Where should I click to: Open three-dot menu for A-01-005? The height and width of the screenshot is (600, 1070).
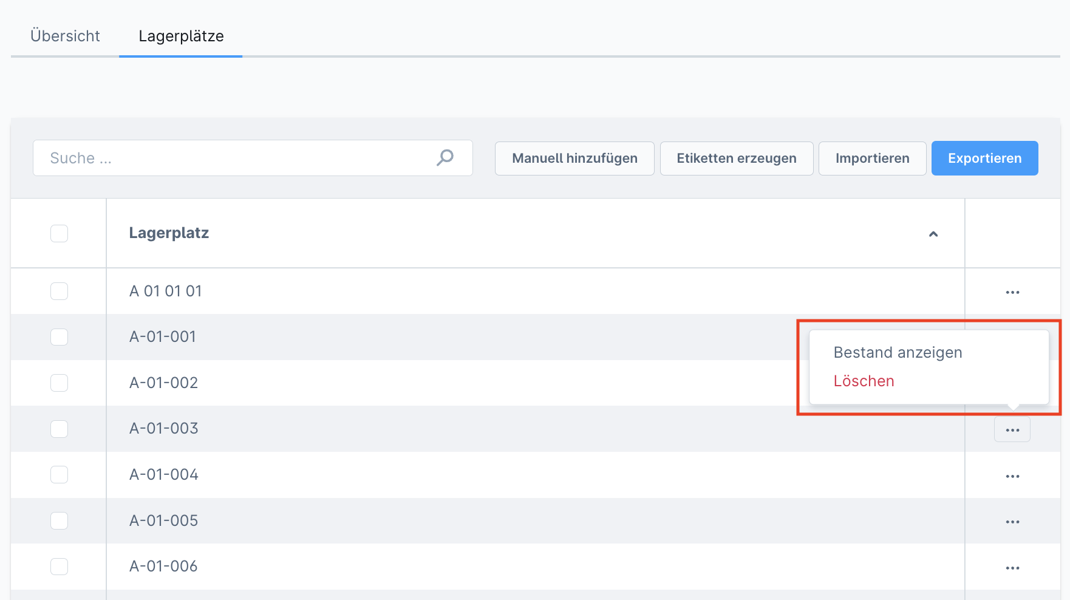[1012, 522]
